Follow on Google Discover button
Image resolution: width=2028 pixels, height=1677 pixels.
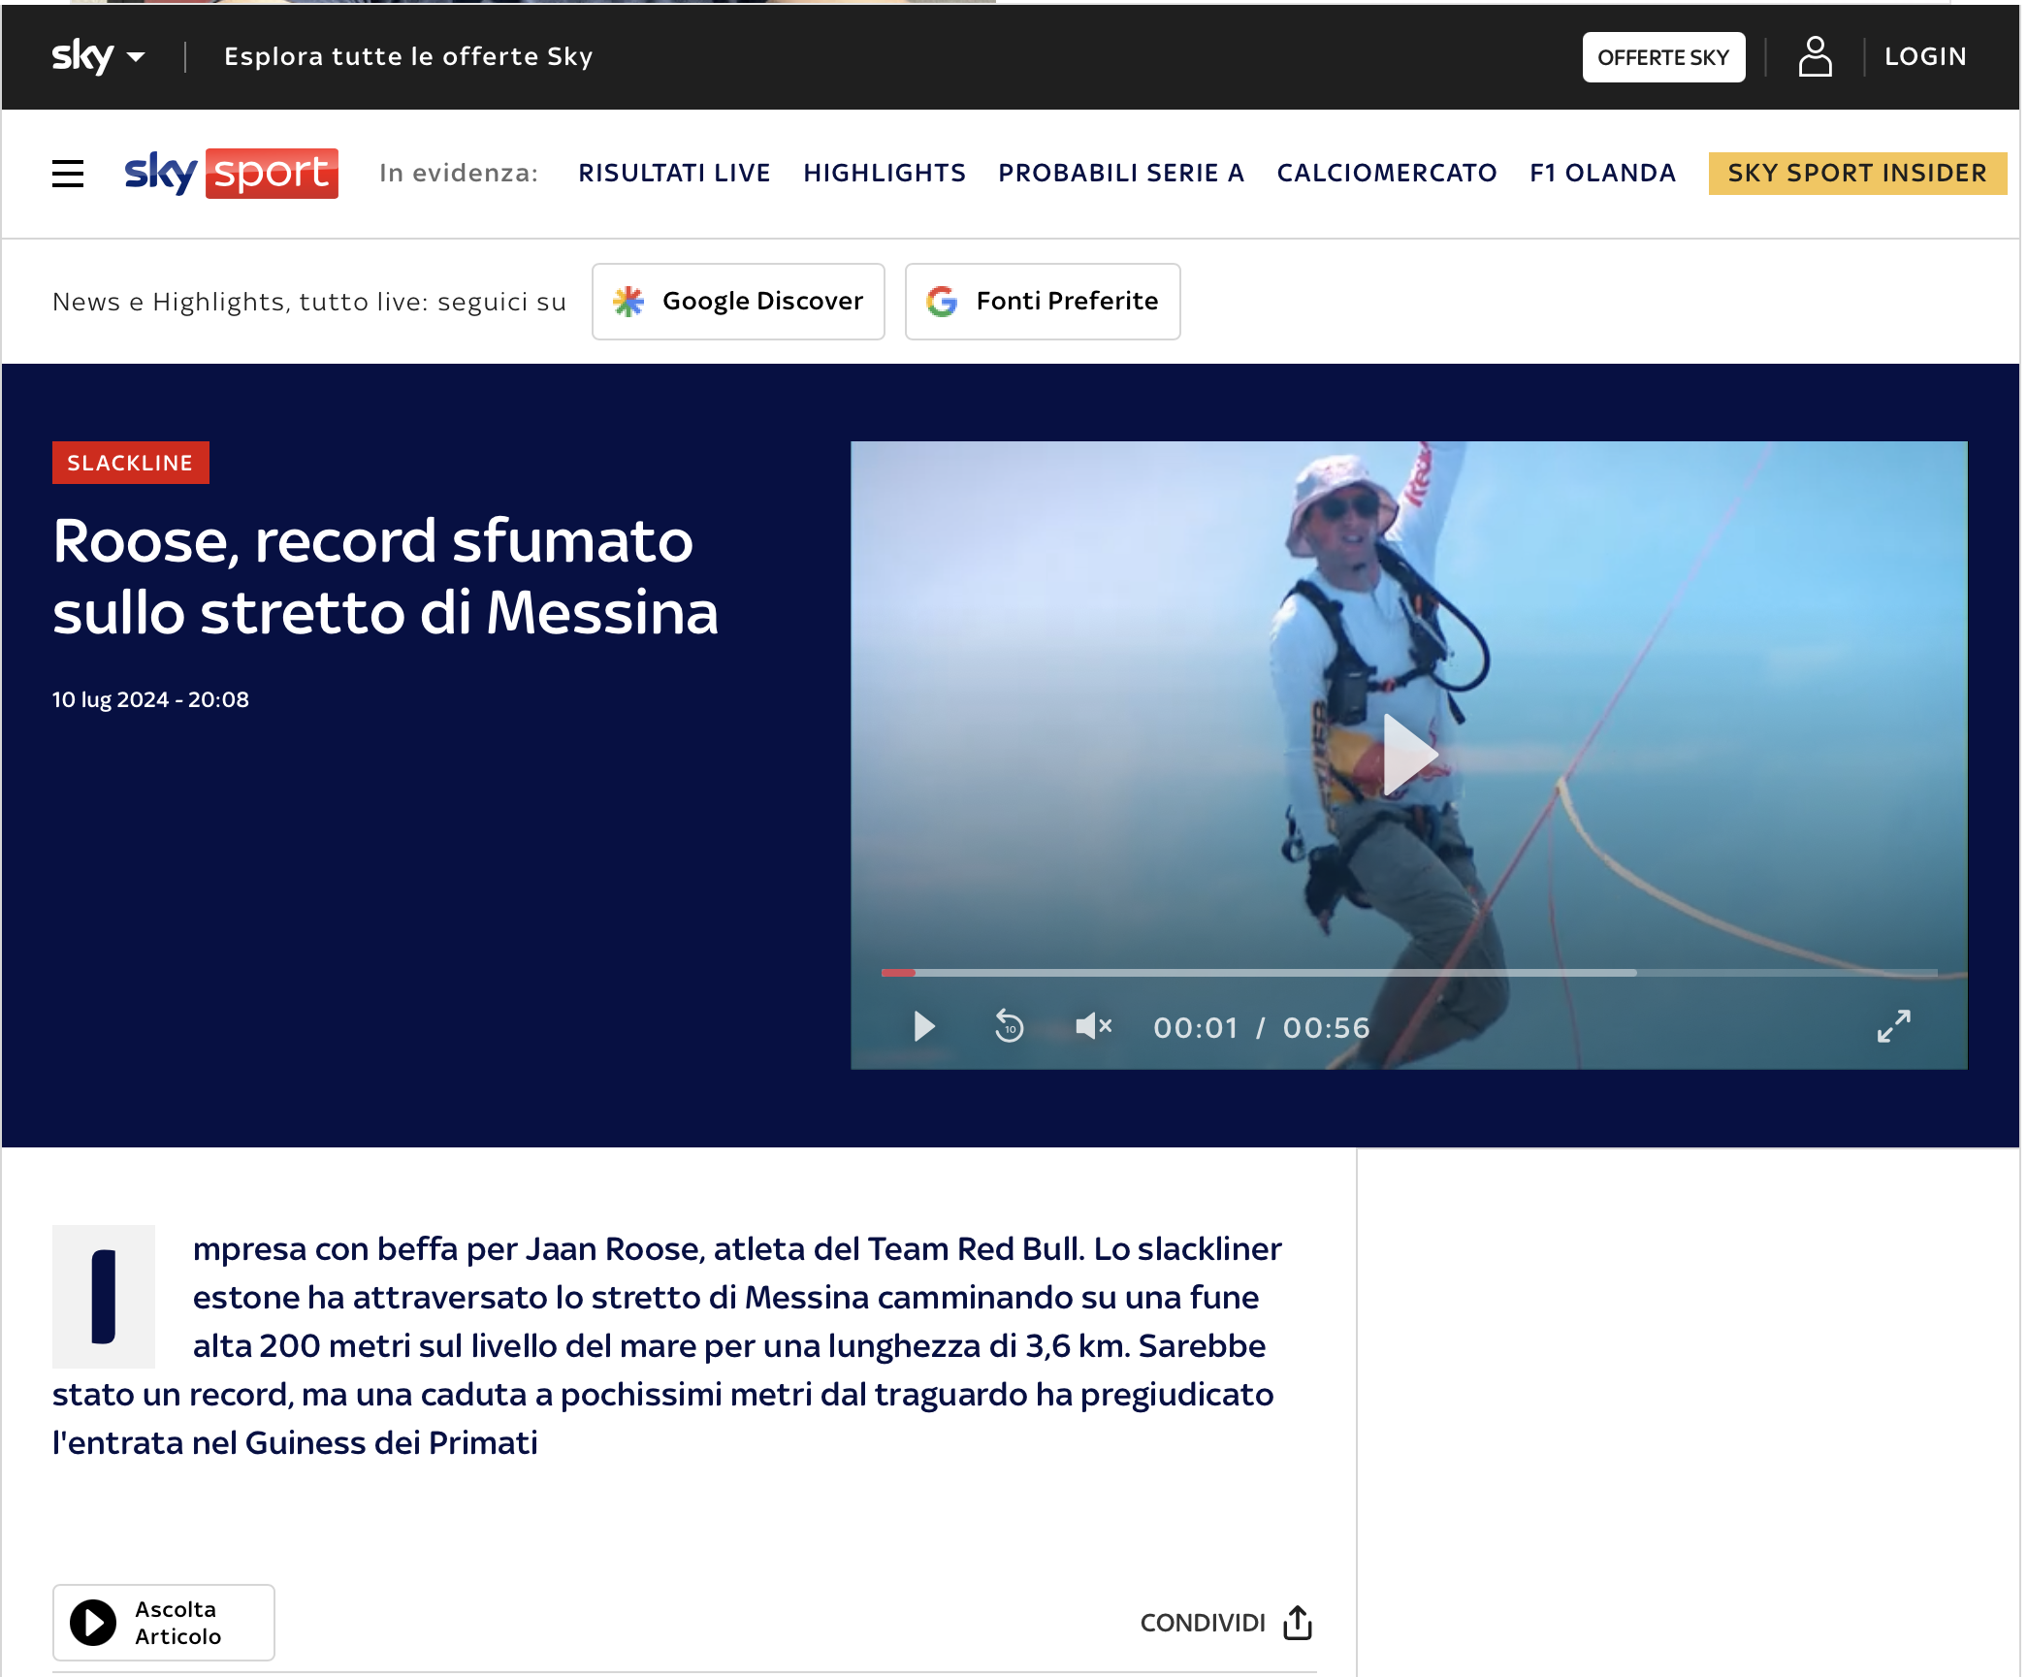[x=738, y=302]
